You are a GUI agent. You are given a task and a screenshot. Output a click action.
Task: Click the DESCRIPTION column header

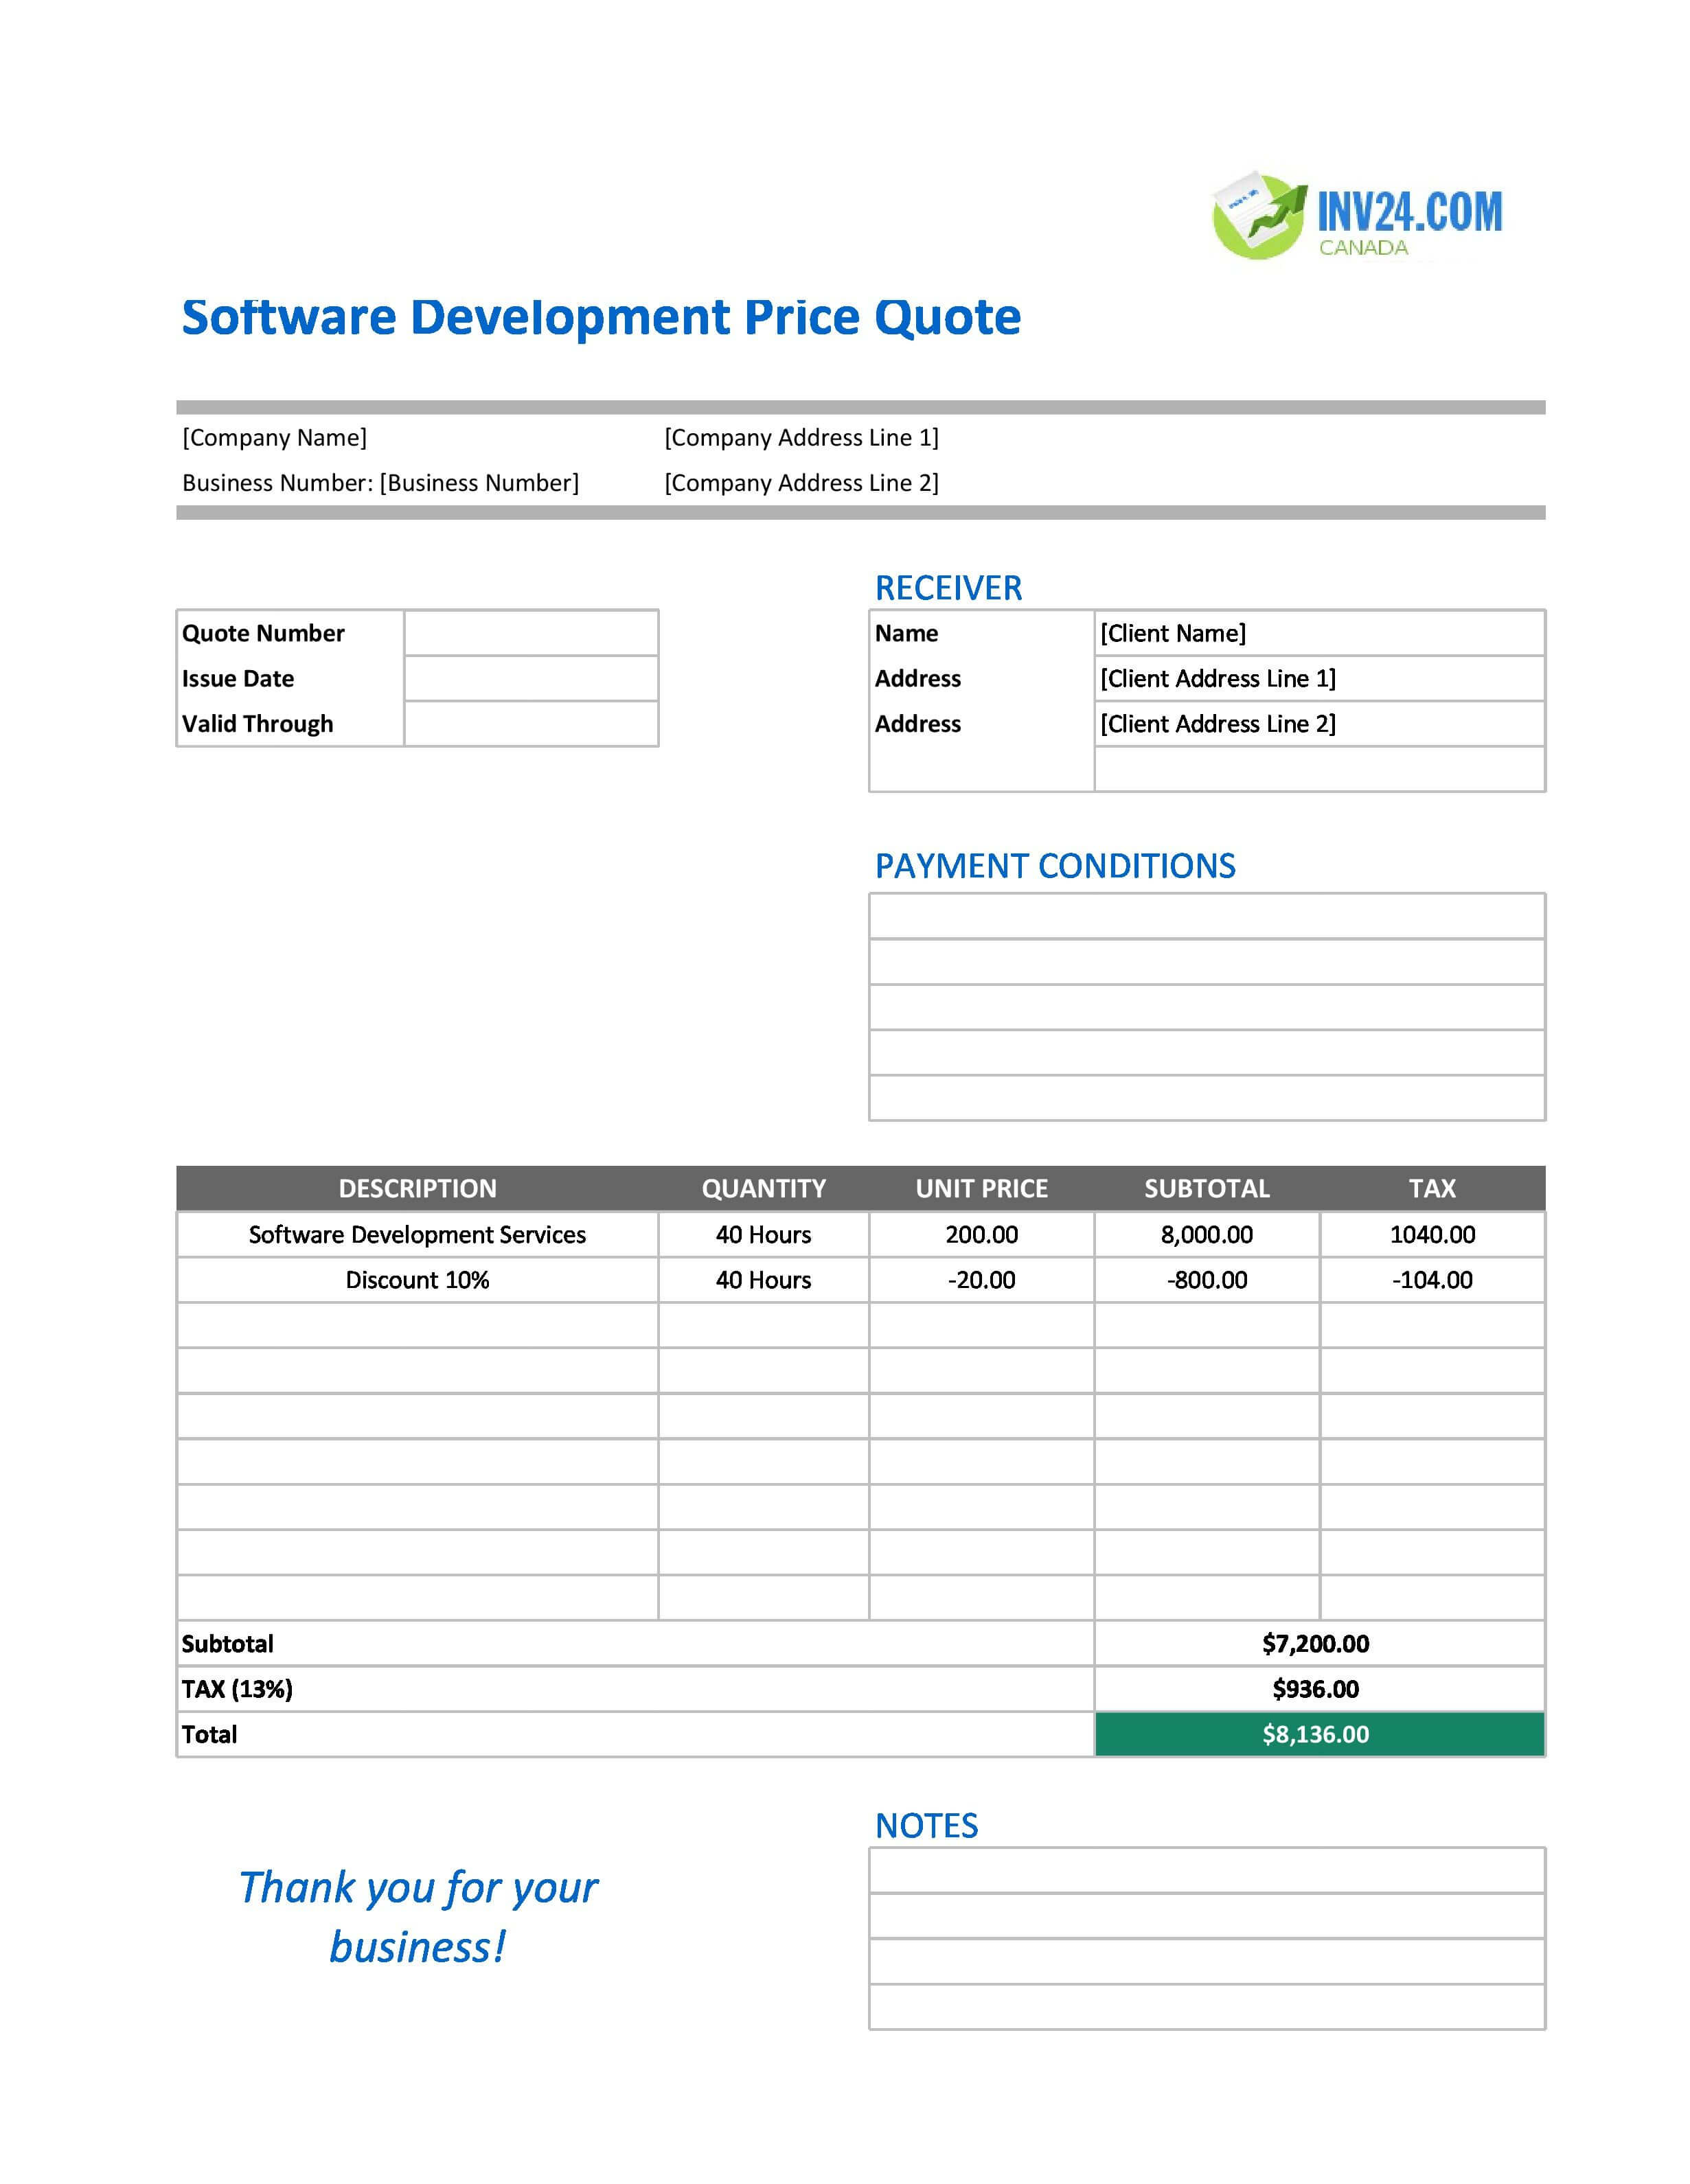pos(417,1188)
